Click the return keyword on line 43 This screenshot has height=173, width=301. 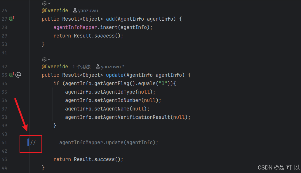tap(62, 159)
